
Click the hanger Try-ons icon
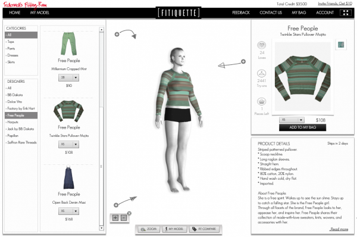tap(262, 73)
